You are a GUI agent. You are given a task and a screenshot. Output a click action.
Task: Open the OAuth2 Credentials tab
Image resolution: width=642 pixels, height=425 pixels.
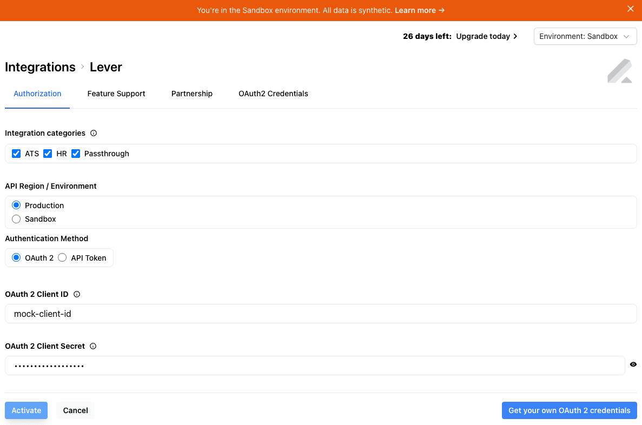click(x=273, y=94)
